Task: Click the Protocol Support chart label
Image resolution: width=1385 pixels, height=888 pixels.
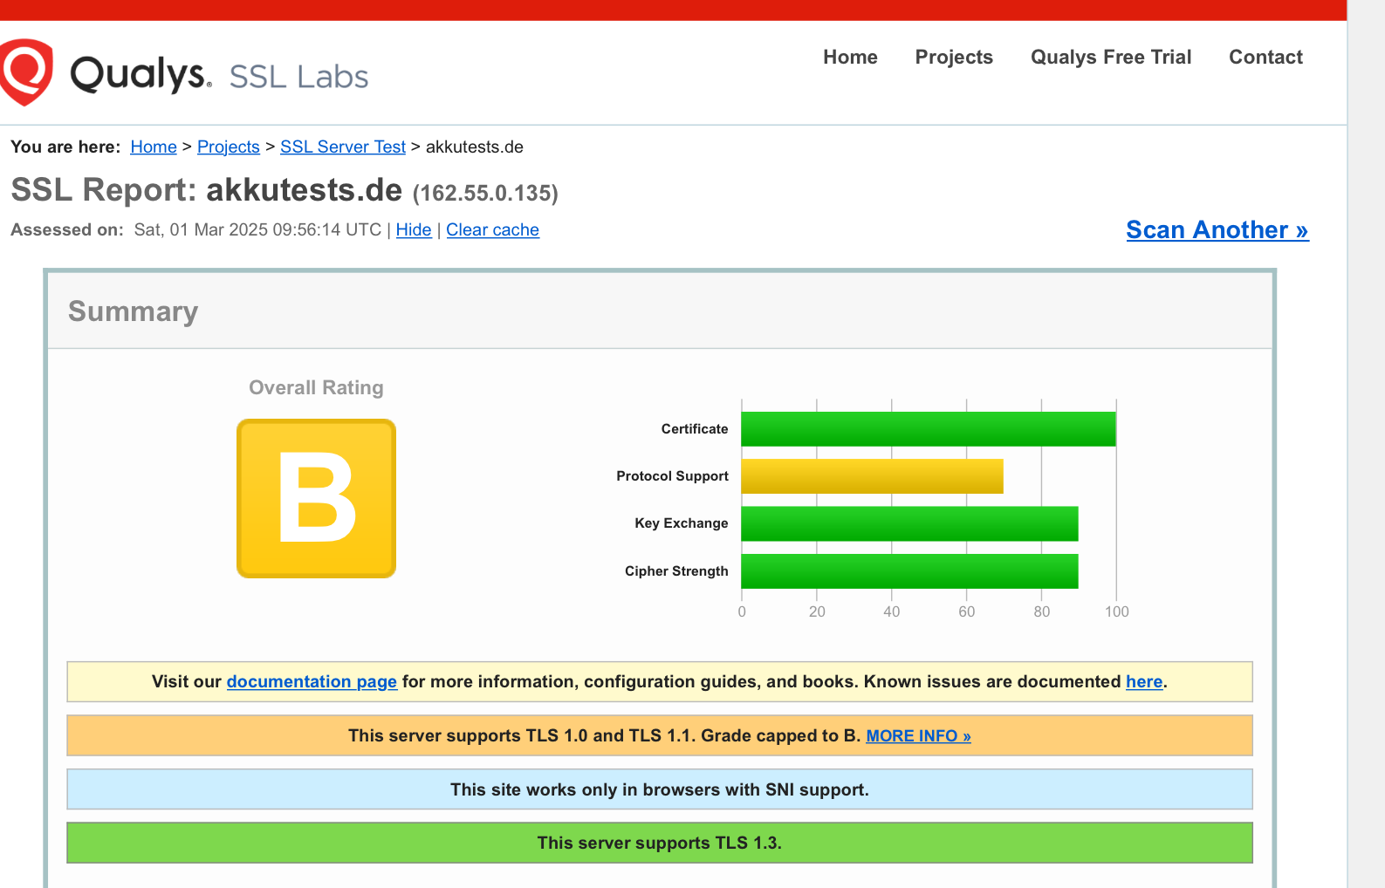Action: (x=672, y=476)
